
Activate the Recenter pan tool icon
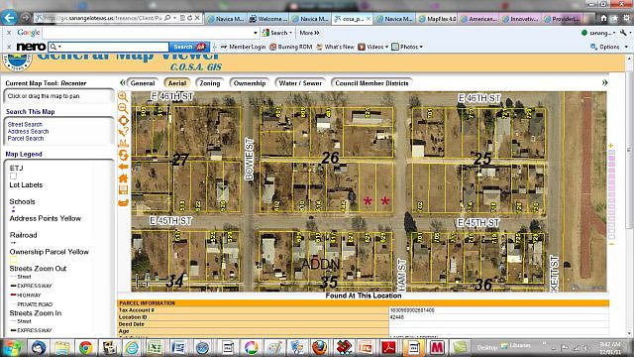123,120
